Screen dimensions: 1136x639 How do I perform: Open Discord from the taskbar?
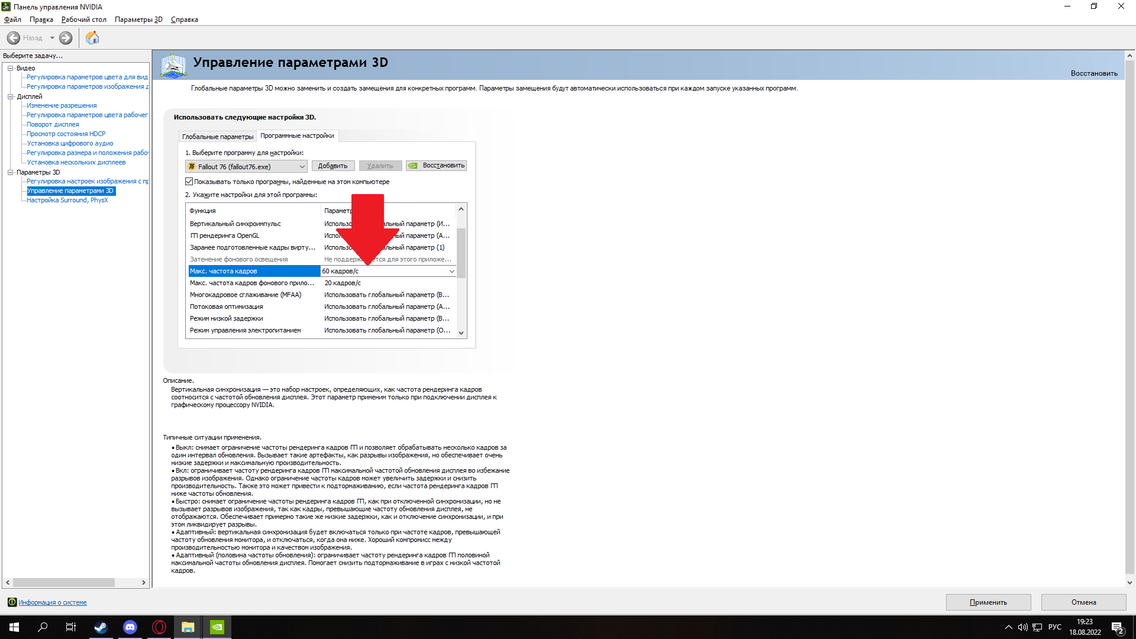click(x=130, y=627)
